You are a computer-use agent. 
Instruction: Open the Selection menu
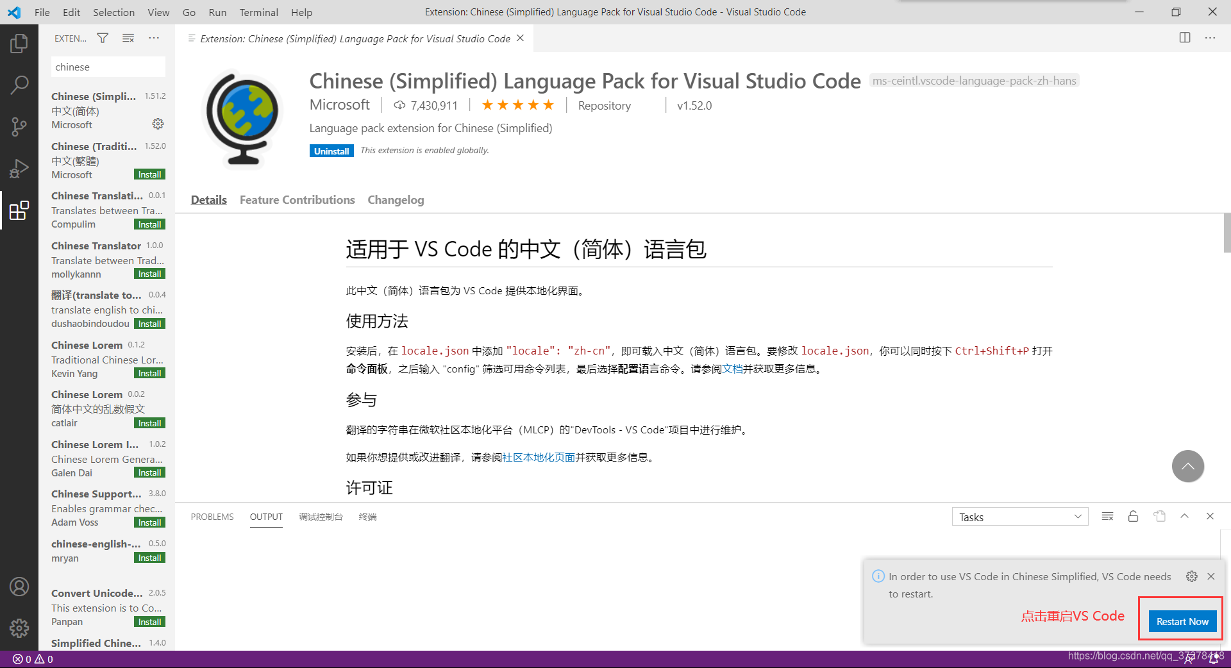click(113, 12)
